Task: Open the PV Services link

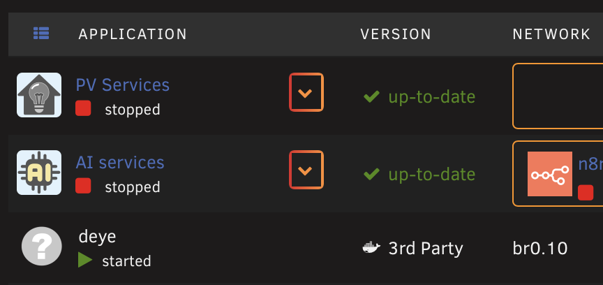Action: [123, 85]
